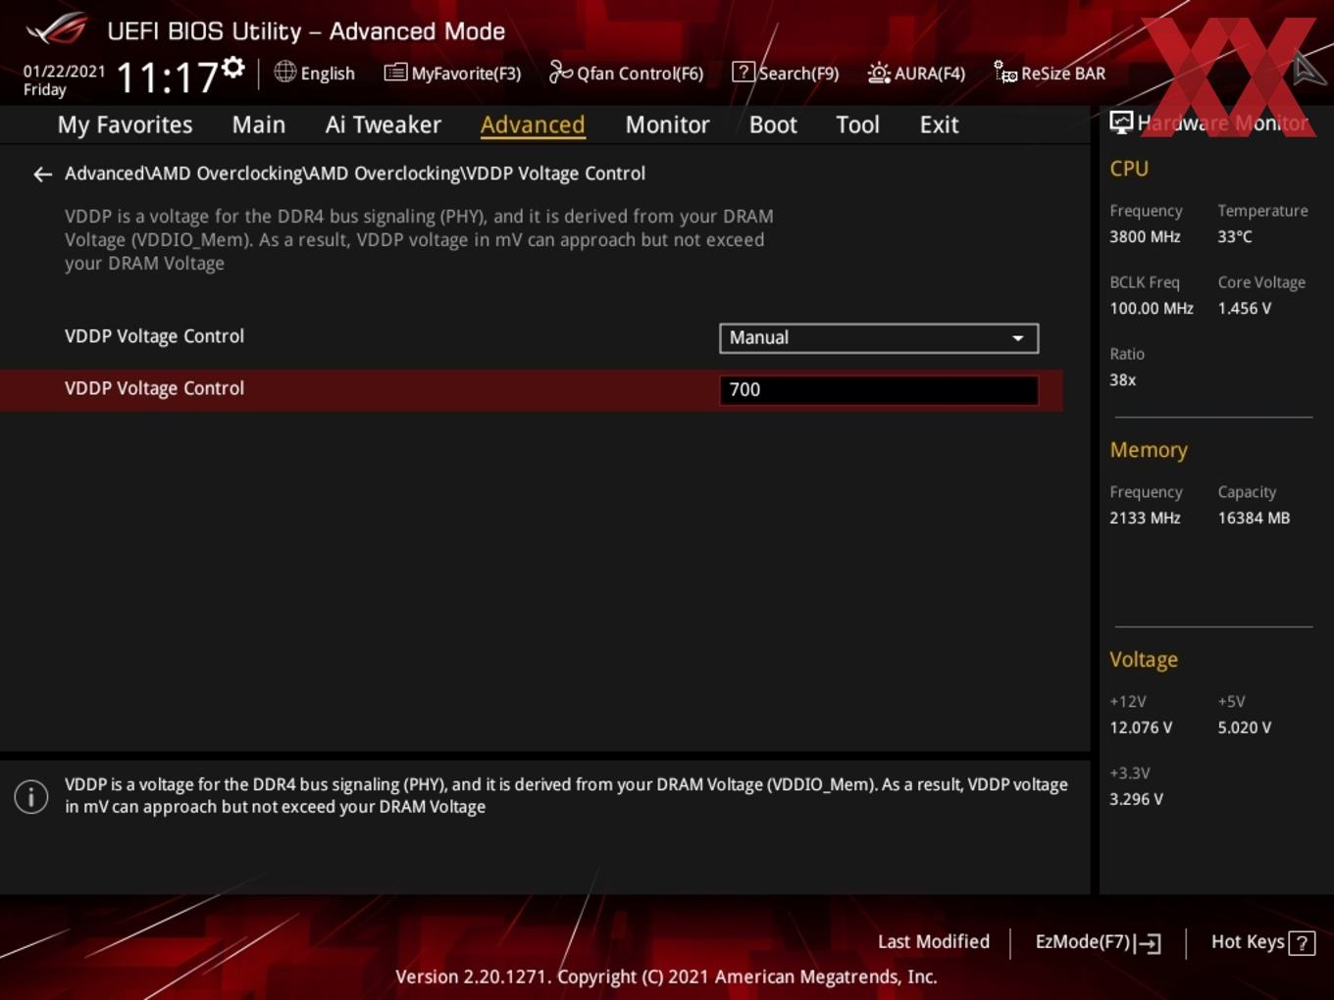Image resolution: width=1334 pixels, height=1000 pixels.
Task: Click the Search question mark icon
Action: click(x=744, y=72)
